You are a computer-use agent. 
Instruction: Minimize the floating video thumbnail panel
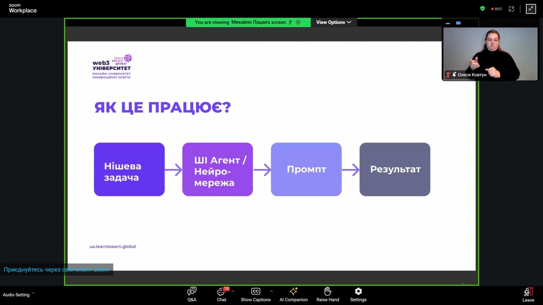click(x=448, y=23)
